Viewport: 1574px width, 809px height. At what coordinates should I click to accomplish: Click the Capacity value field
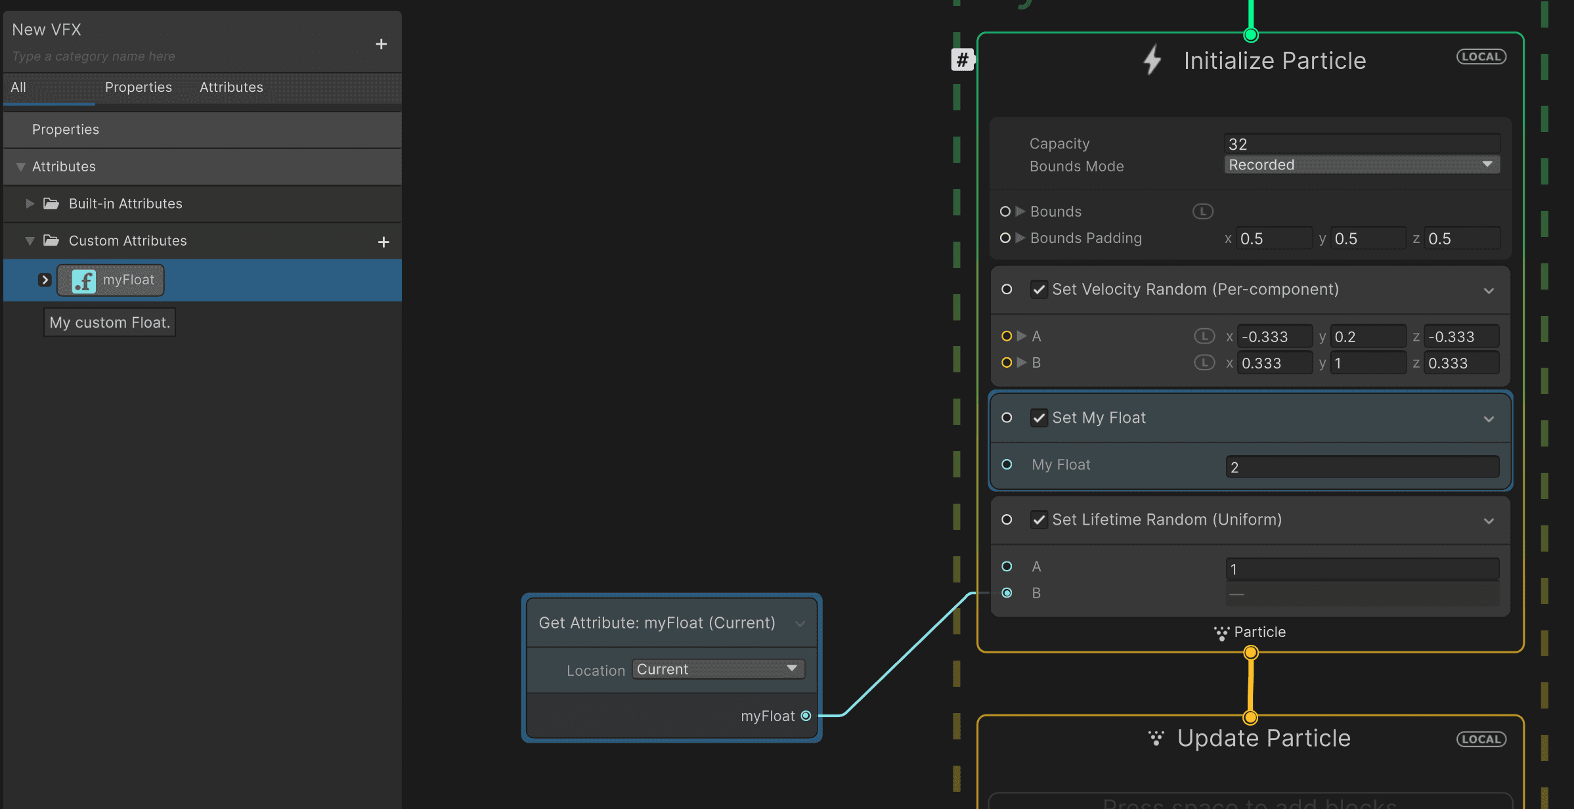click(1361, 144)
